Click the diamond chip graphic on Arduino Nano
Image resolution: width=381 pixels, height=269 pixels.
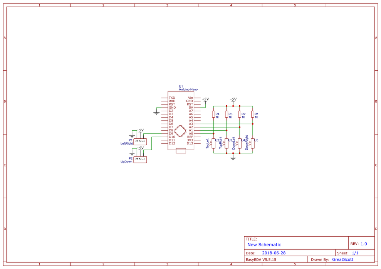180,131
